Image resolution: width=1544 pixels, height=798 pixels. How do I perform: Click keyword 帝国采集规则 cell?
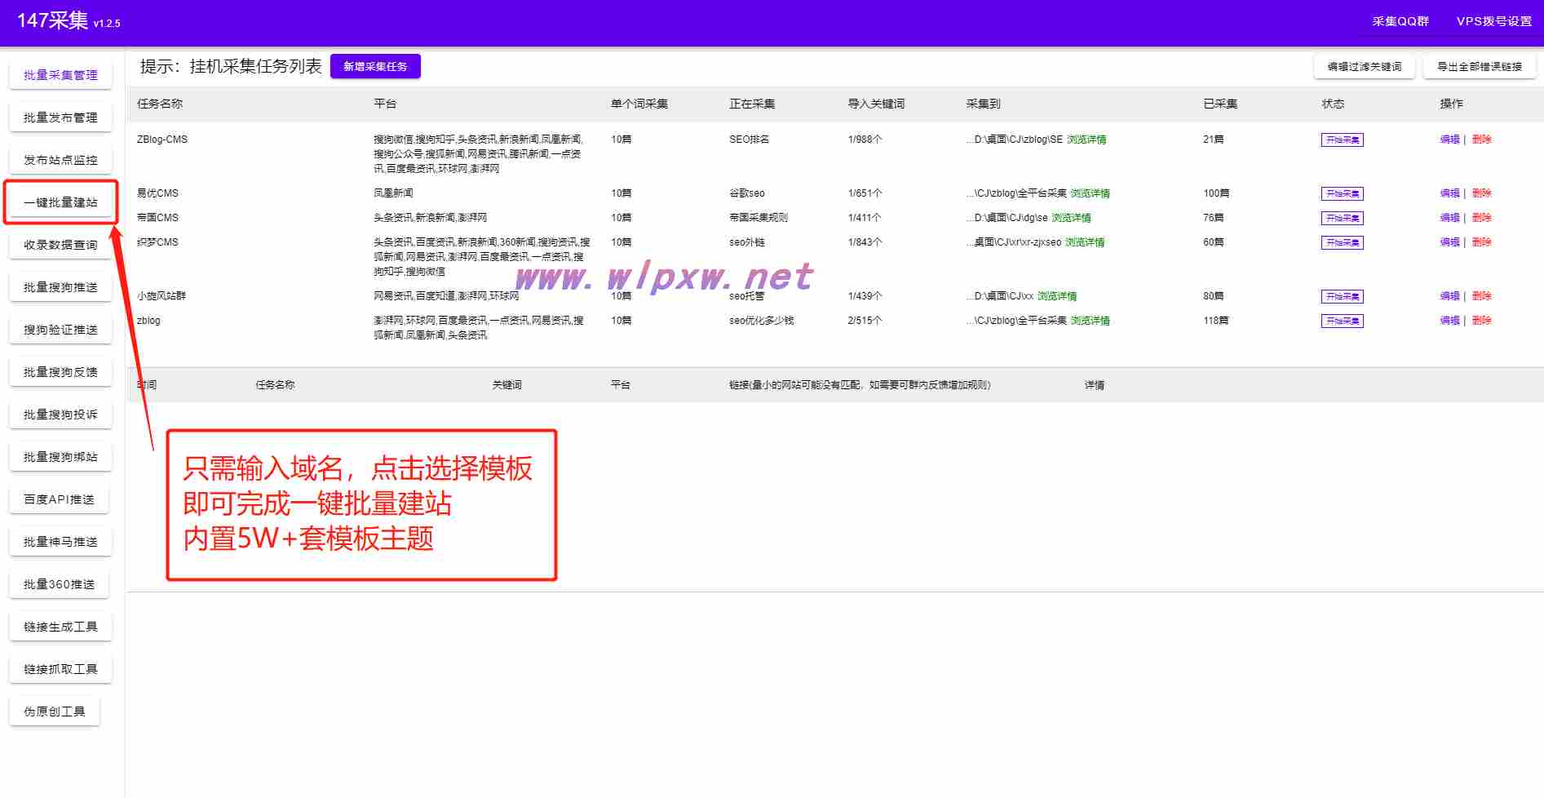click(759, 218)
